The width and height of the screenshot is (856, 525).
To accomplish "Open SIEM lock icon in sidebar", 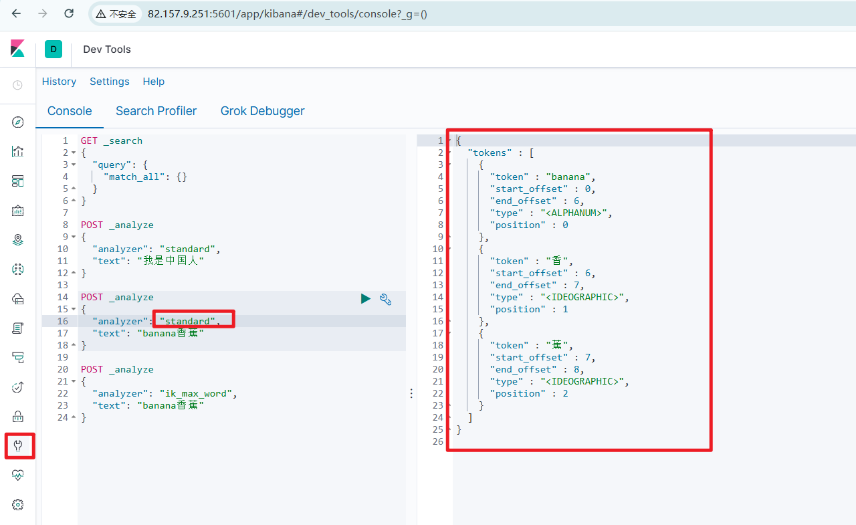I will coord(18,416).
